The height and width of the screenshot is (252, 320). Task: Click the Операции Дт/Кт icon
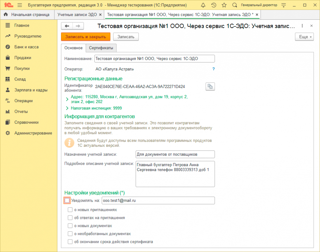tap(7, 101)
